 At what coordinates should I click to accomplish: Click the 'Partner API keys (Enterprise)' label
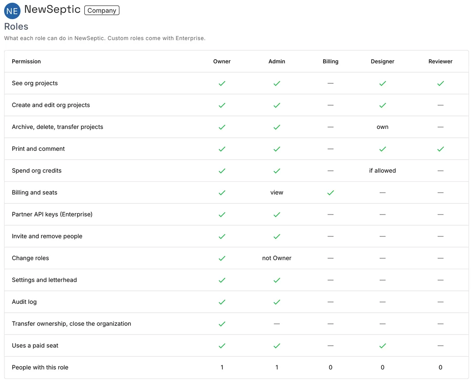click(x=52, y=215)
